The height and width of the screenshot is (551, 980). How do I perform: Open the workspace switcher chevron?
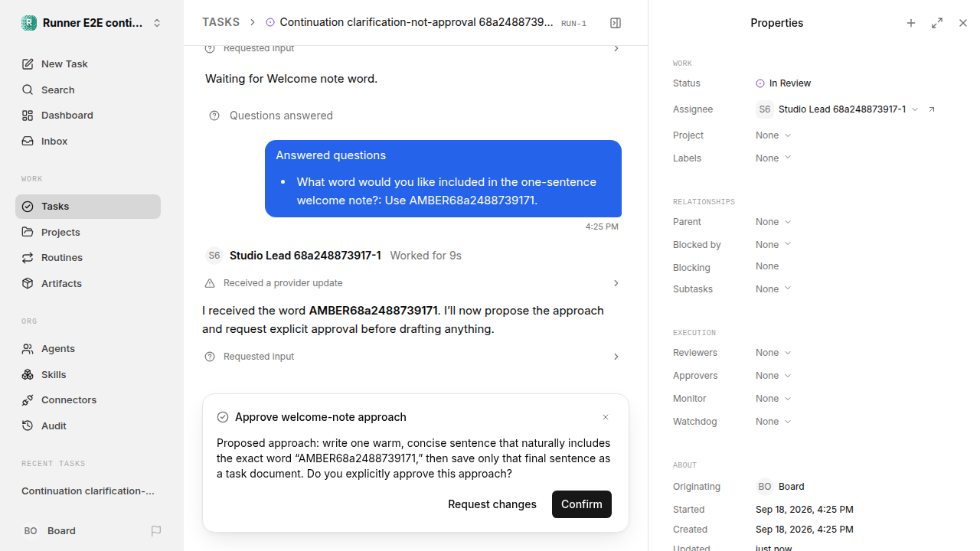click(x=157, y=23)
